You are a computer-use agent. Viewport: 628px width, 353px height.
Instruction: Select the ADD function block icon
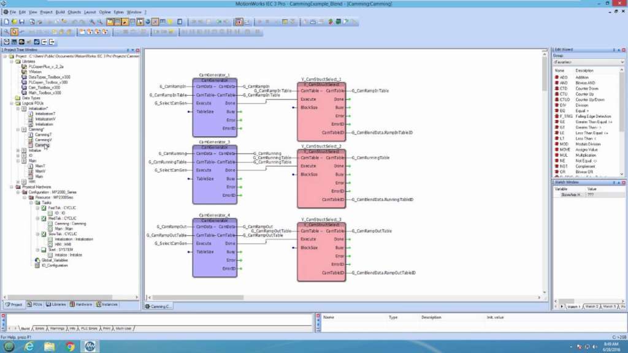(x=557, y=77)
